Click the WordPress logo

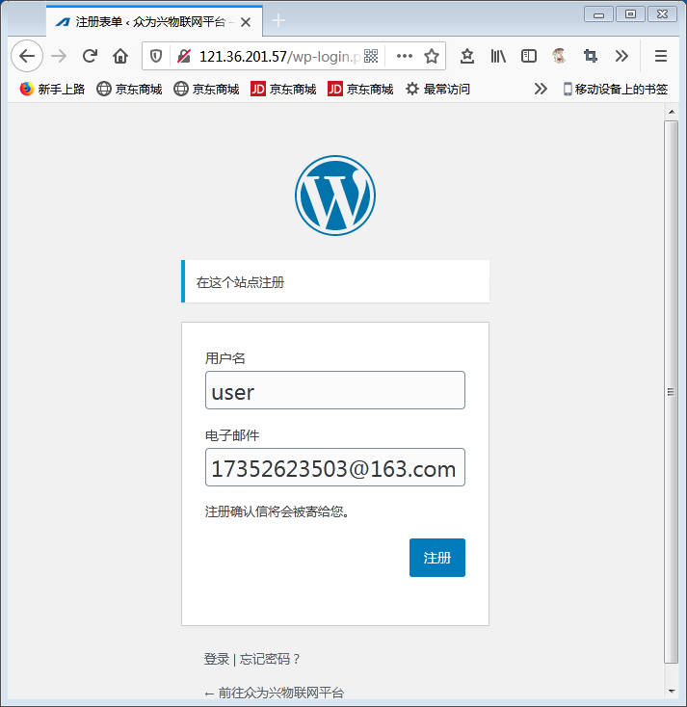coord(335,196)
